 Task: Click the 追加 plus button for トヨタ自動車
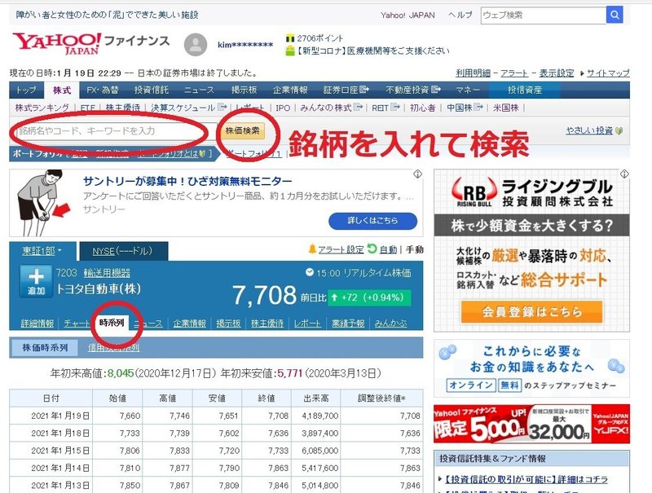coord(36,281)
